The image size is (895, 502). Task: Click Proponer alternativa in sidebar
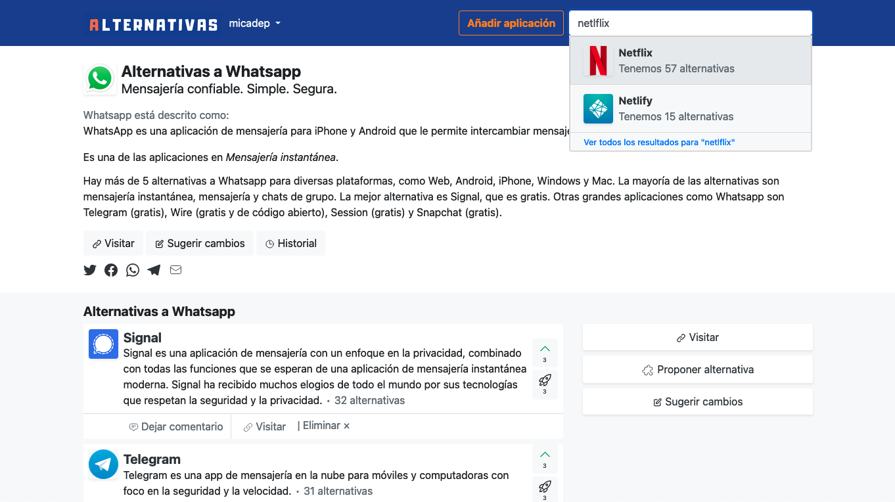tap(698, 369)
